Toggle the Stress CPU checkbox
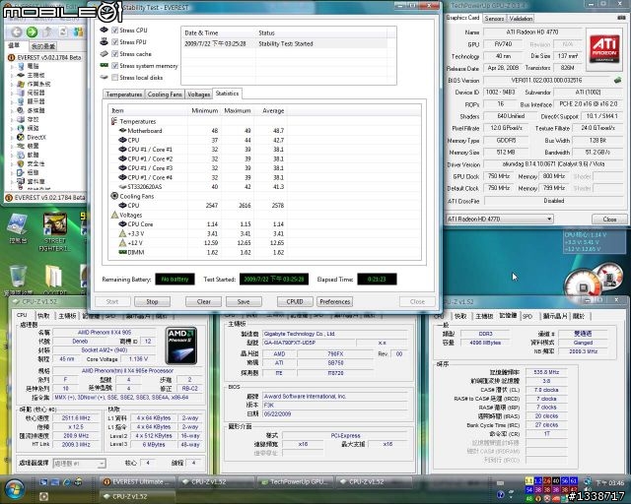631x504 pixels. tap(114, 31)
